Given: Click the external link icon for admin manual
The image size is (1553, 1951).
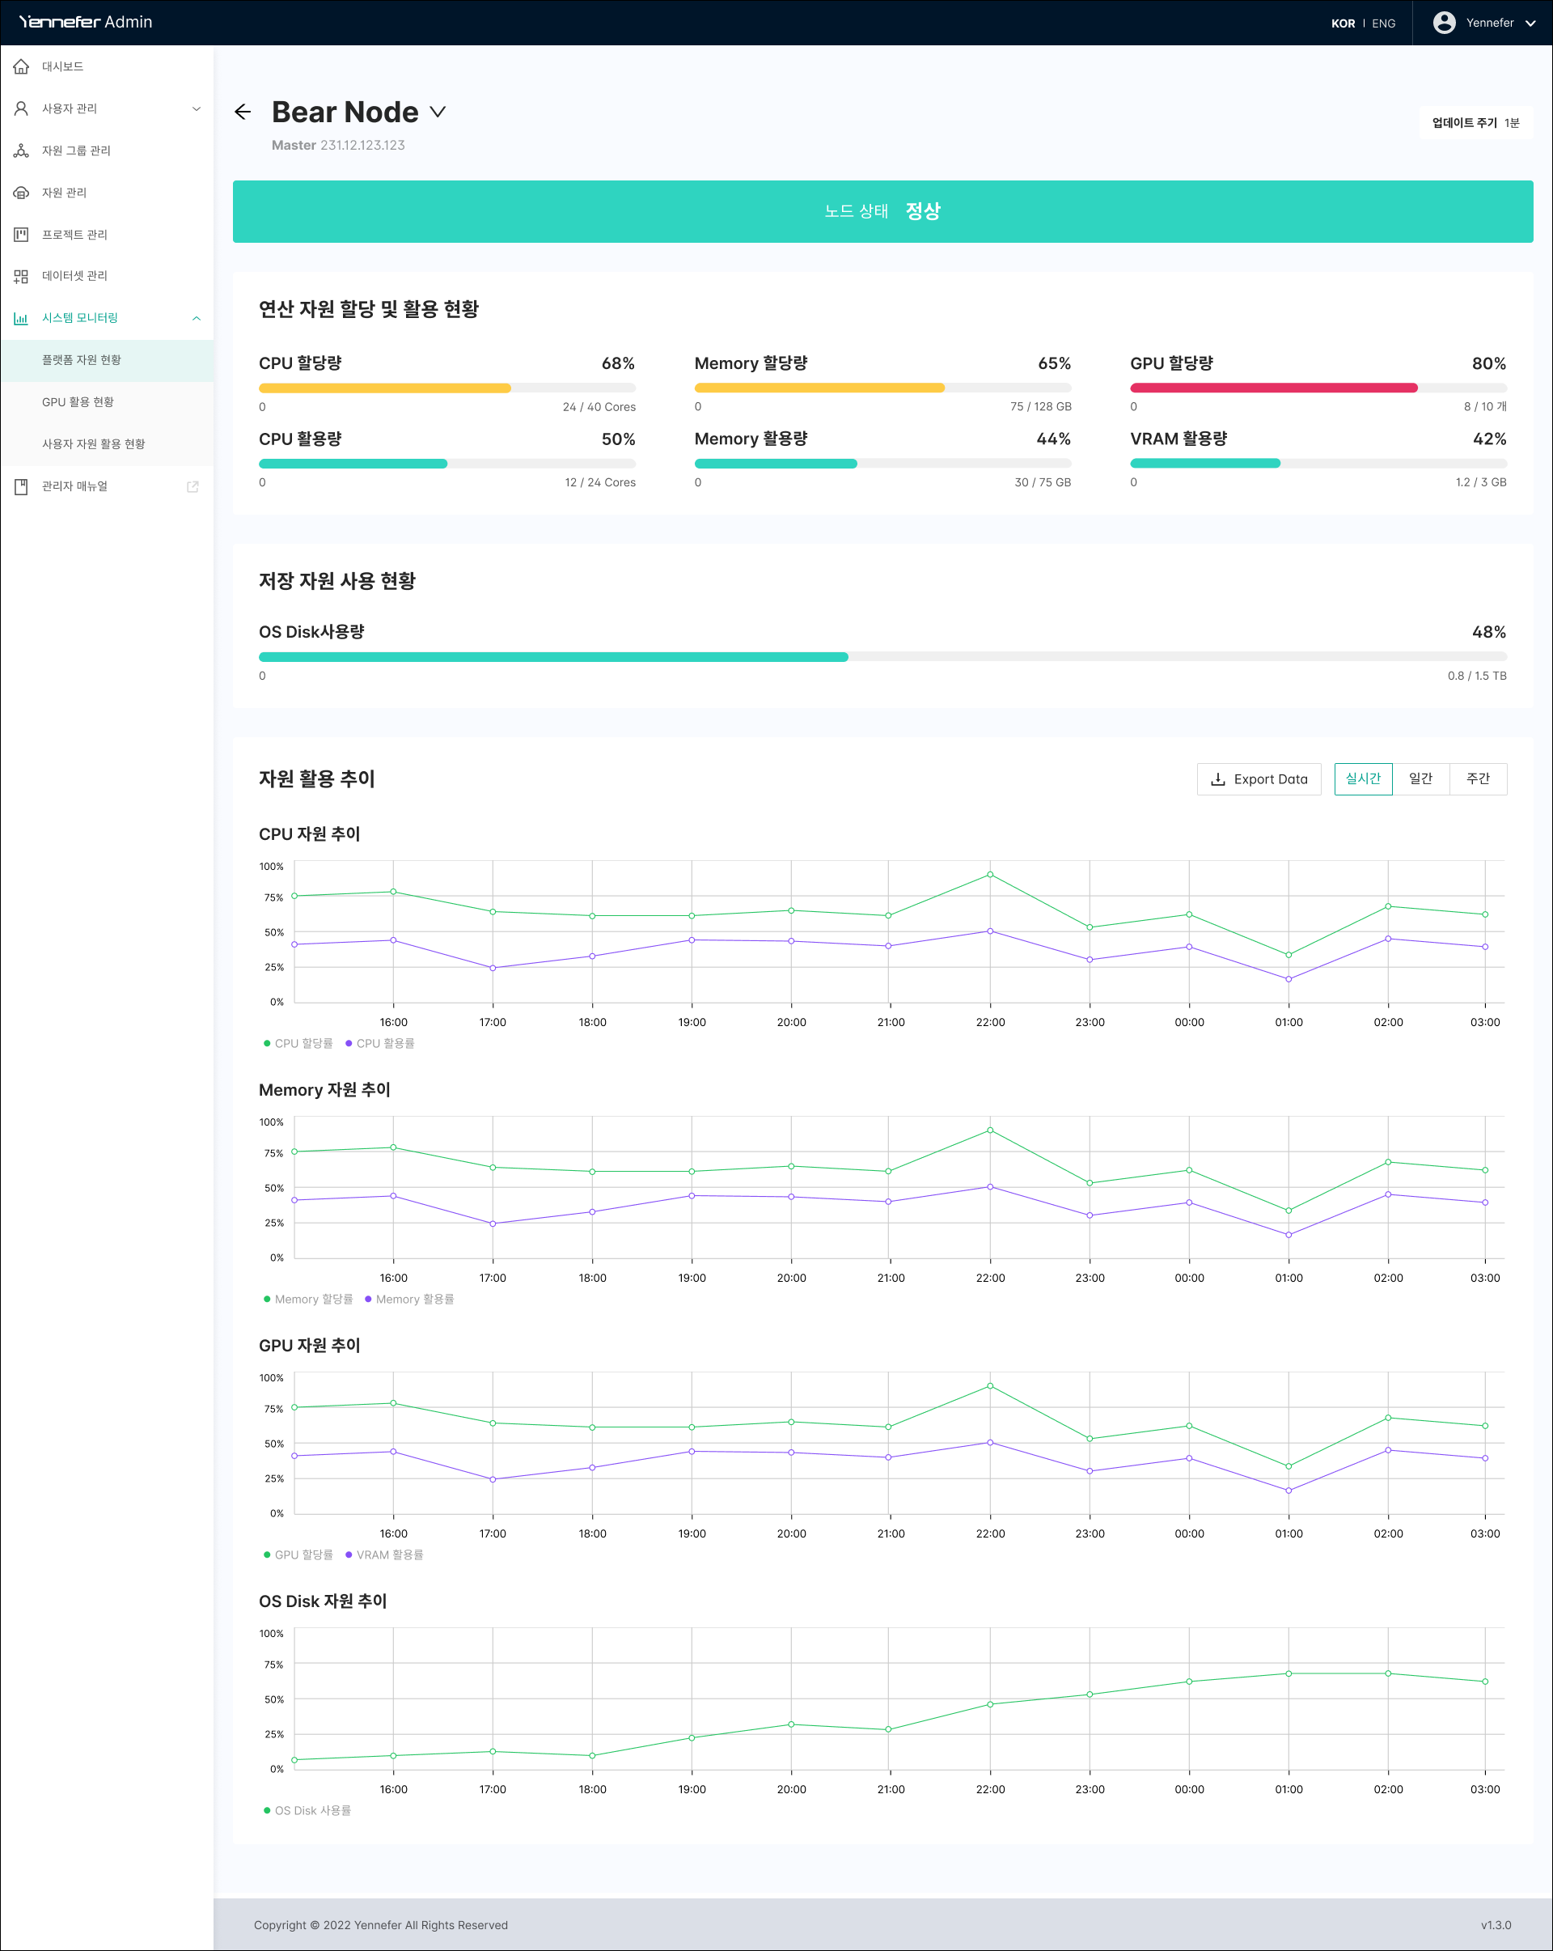Looking at the screenshot, I should 193,487.
